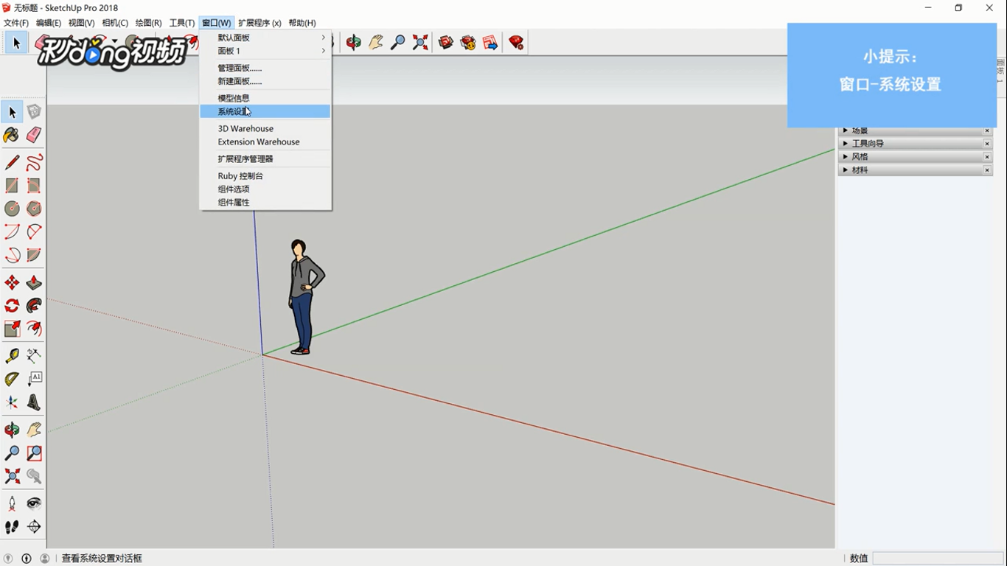Close the 材料 panel
This screenshot has width=1007, height=566.
point(987,170)
